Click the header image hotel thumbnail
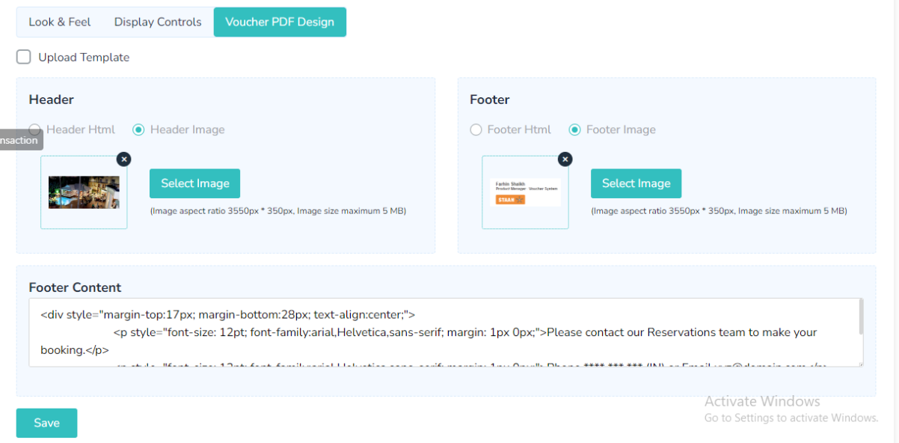Image resolution: width=899 pixels, height=443 pixels. click(x=84, y=192)
